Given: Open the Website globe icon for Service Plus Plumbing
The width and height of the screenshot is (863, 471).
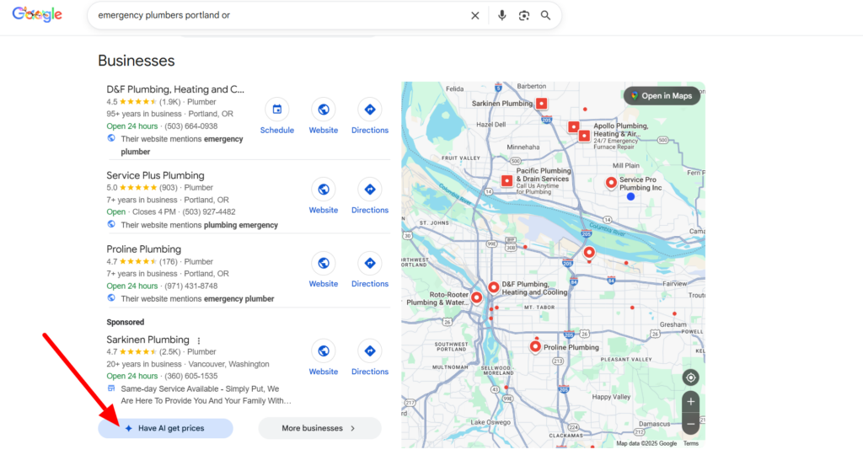Looking at the screenshot, I should [x=324, y=190].
